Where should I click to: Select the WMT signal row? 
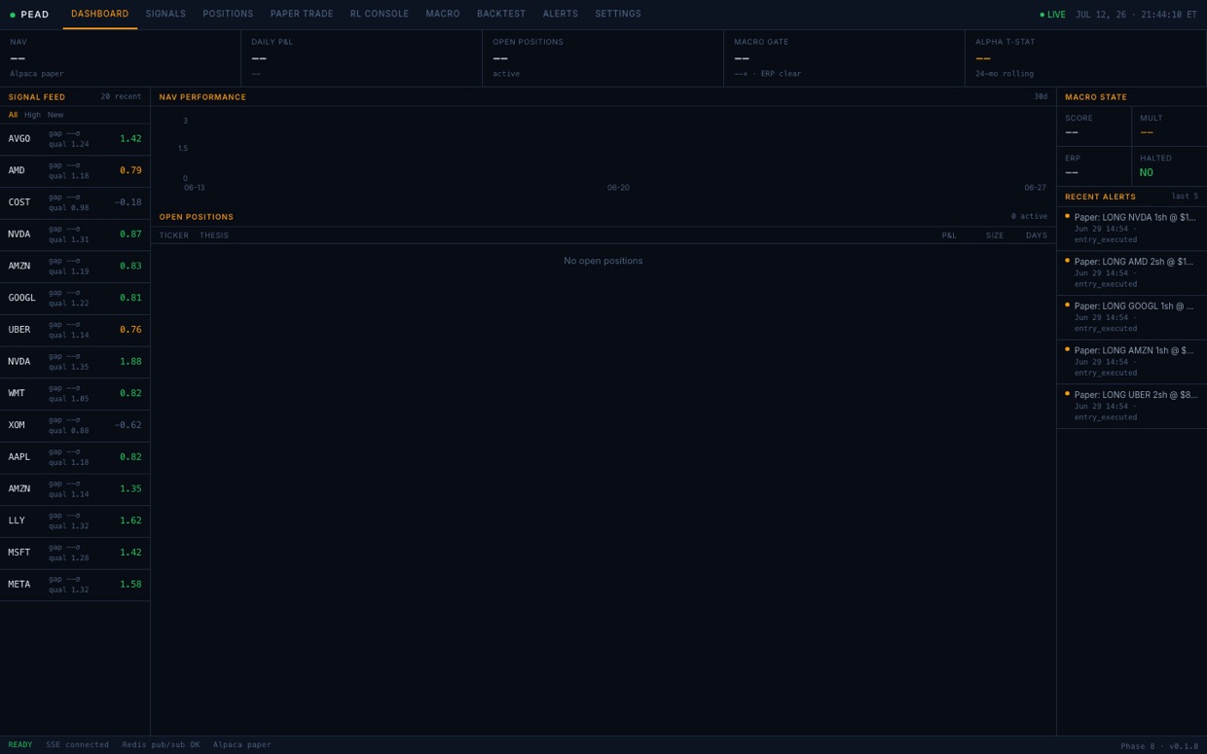coord(75,393)
